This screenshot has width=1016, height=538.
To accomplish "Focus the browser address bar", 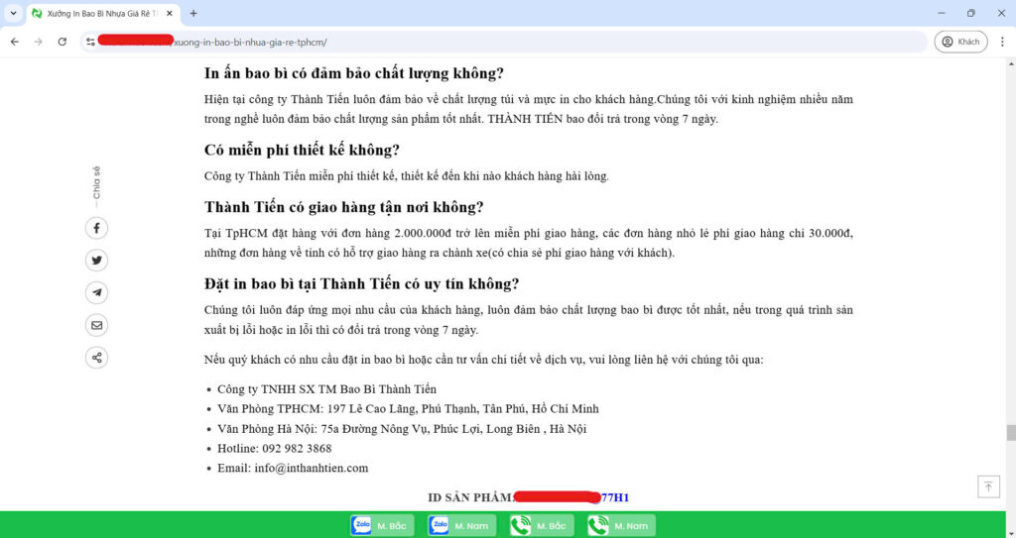I will click(505, 42).
